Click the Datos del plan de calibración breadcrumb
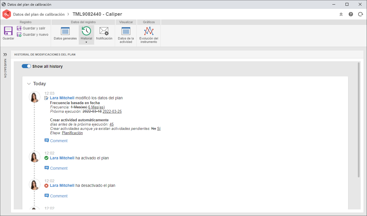Image resolution: width=367 pixels, height=216 pixels. (39, 14)
